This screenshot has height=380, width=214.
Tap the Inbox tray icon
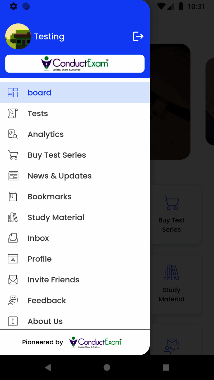coord(13,238)
